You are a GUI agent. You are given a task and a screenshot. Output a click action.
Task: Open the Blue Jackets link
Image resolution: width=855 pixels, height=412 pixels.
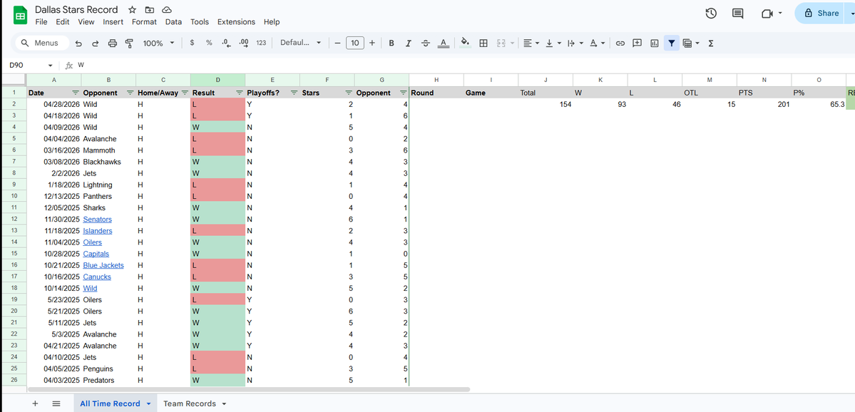coord(103,265)
